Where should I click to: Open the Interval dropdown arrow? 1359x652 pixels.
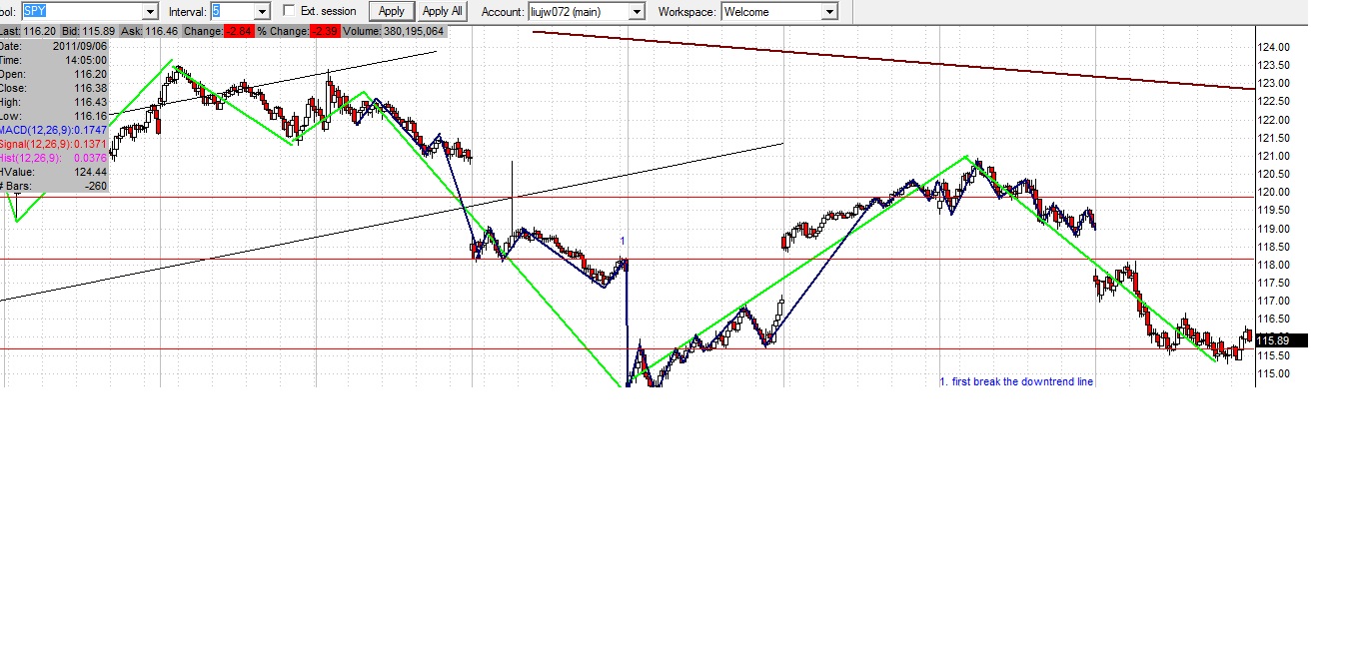[262, 11]
